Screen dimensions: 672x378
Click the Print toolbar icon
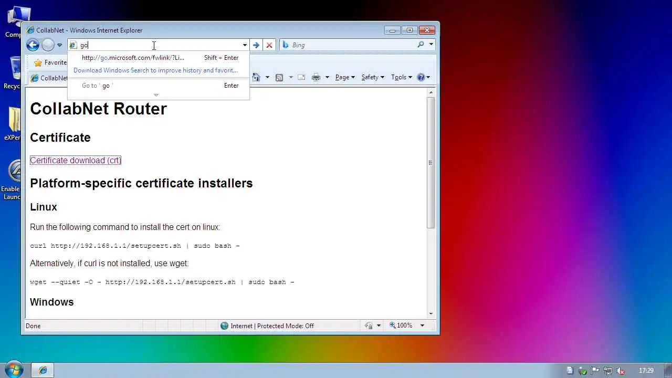point(316,77)
